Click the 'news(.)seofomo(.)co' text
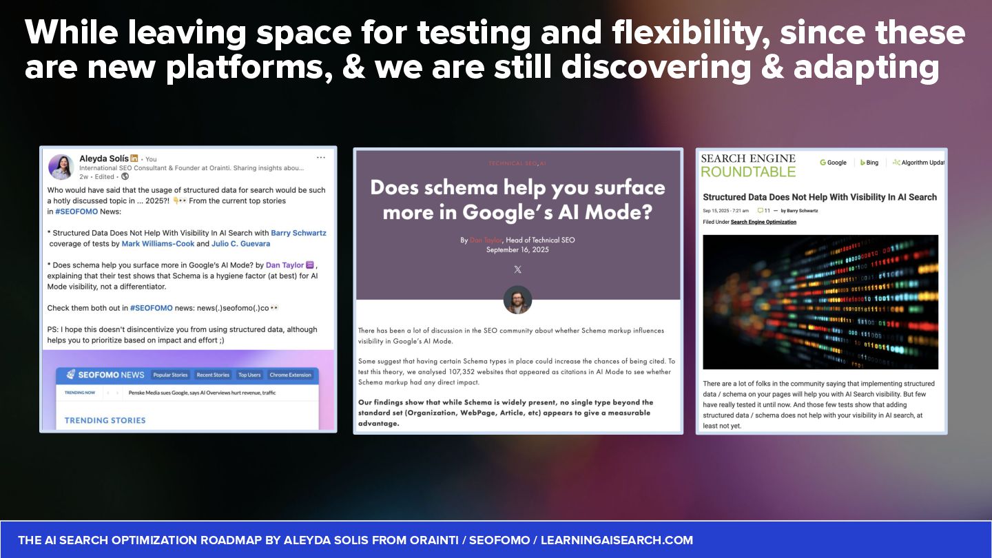The height and width of the screenshot is (558, 992). coord(233,308)
